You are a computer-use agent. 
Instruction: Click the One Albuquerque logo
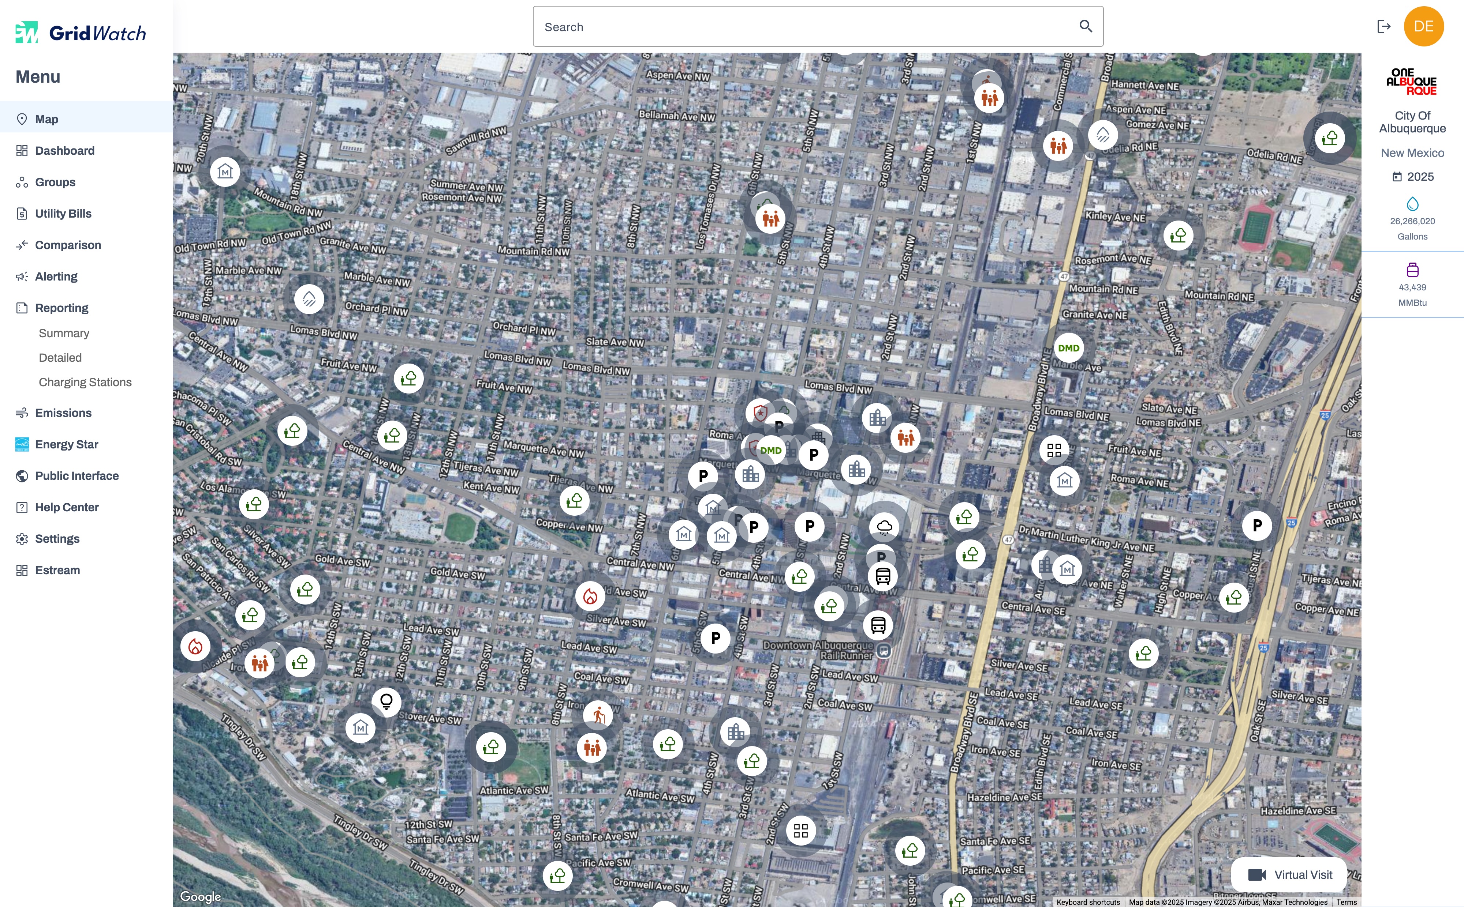pyautogui.click(x=1412, y=82)
